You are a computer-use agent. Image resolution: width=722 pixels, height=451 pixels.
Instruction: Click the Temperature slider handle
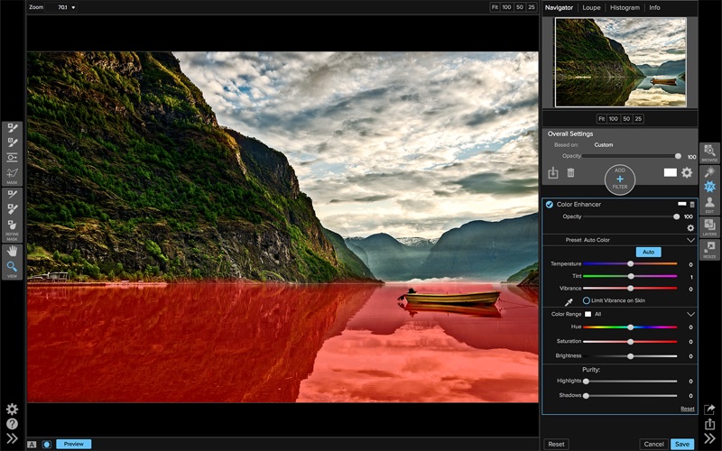pos(630,263)
